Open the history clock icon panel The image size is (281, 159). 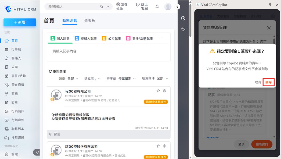[183, 18]
